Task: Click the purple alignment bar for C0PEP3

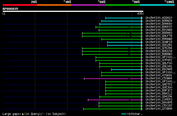Action: pos(115,100)
